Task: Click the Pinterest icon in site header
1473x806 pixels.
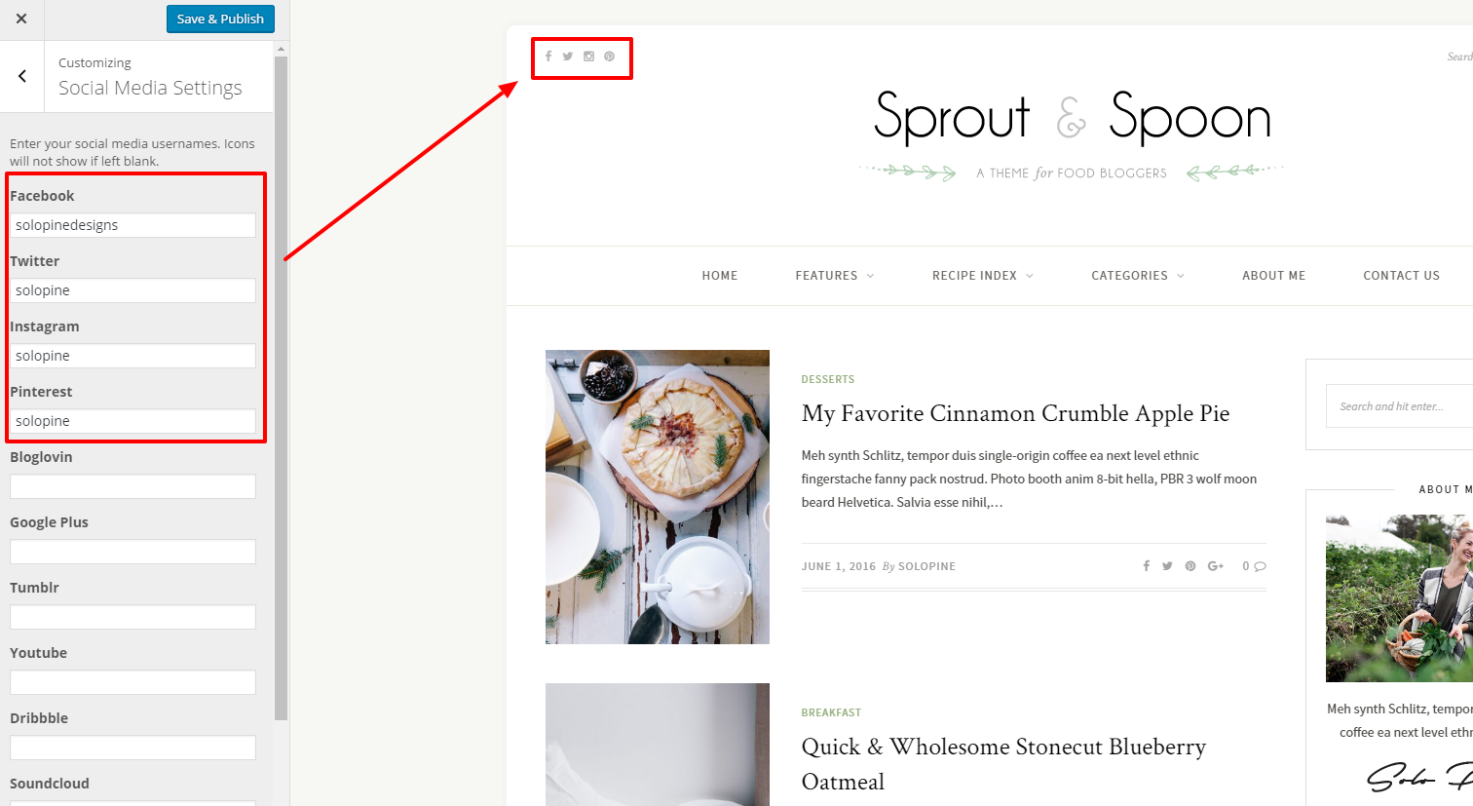Action: [x=610, y=57]
